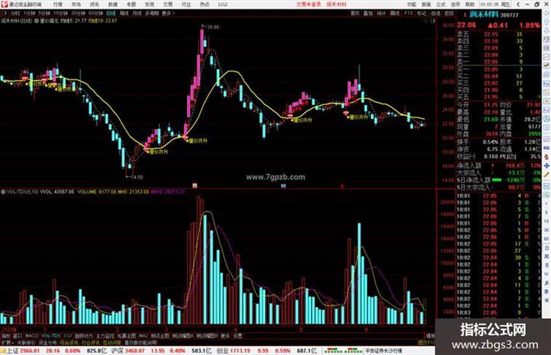Open the 行业 menu
Image resolution: width=551 pixels, height=355 pixels.
tap(186, 5)
